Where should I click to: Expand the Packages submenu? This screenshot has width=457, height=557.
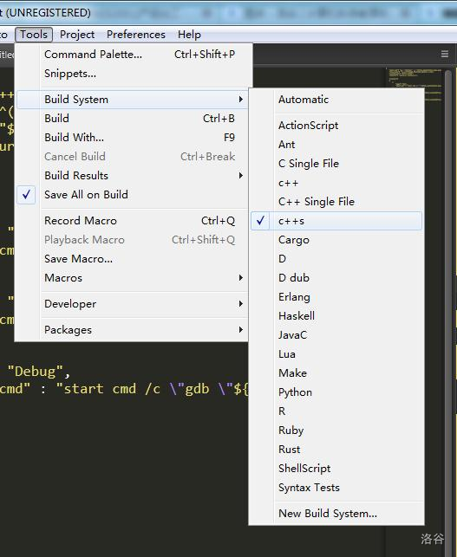tap(133, 330)
